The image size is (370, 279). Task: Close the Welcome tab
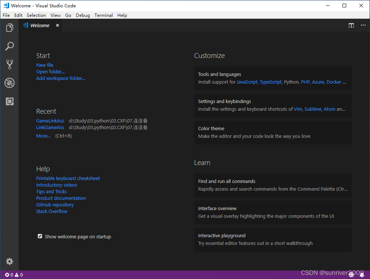pos(58,25)
